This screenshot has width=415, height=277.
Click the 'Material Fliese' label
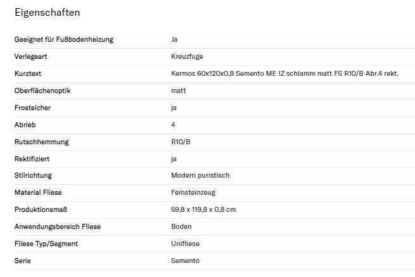coord(38,193)
